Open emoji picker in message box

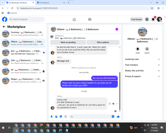[x=113, y=116]
